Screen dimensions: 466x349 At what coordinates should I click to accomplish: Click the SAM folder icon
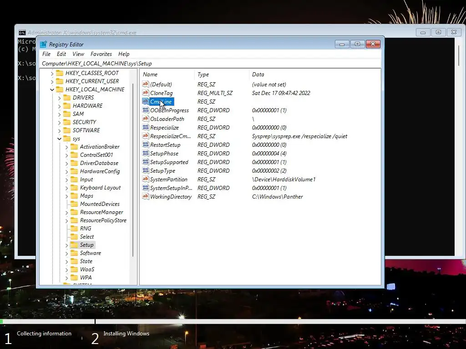67,114
